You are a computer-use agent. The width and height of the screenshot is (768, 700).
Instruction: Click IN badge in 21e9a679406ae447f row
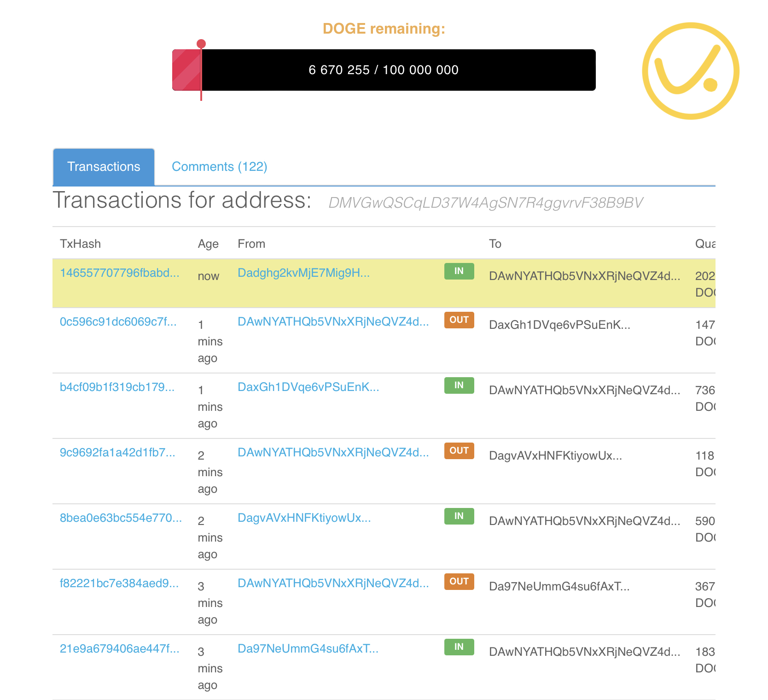click(x=459, y=647)
